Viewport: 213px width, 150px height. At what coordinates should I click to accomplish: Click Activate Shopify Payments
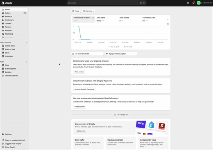[84, 89]
